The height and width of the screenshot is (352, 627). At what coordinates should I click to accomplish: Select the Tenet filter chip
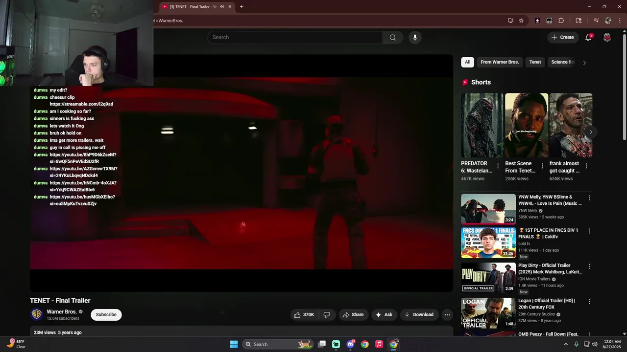point(535,62)
